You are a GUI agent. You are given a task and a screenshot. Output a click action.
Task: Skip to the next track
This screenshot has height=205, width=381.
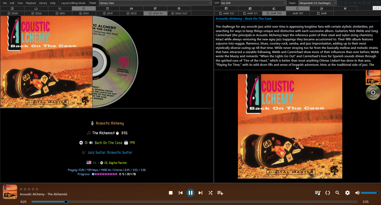pos(200,193)
